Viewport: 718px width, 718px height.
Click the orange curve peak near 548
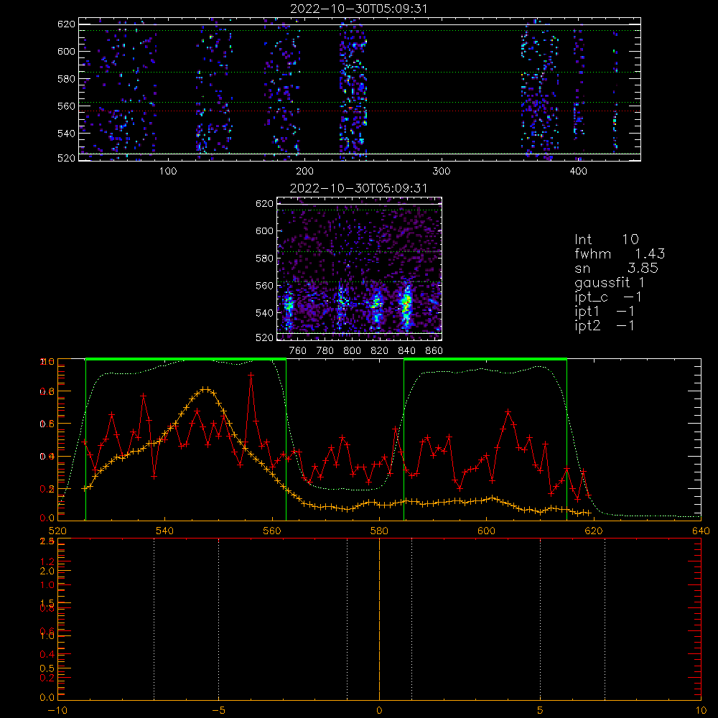pyautogui.click(x=206, y=388)
